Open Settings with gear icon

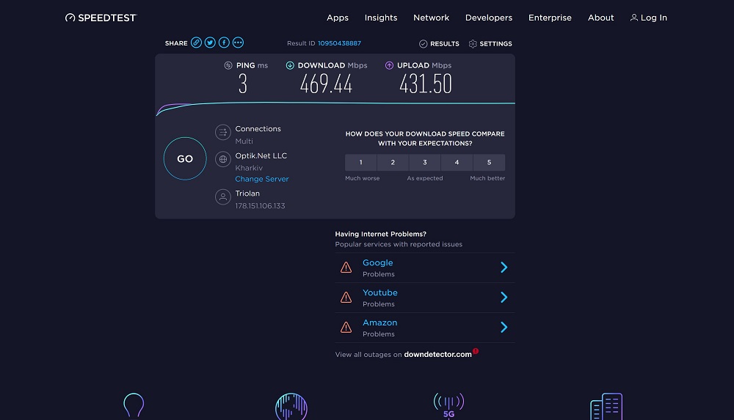[490, 43]
